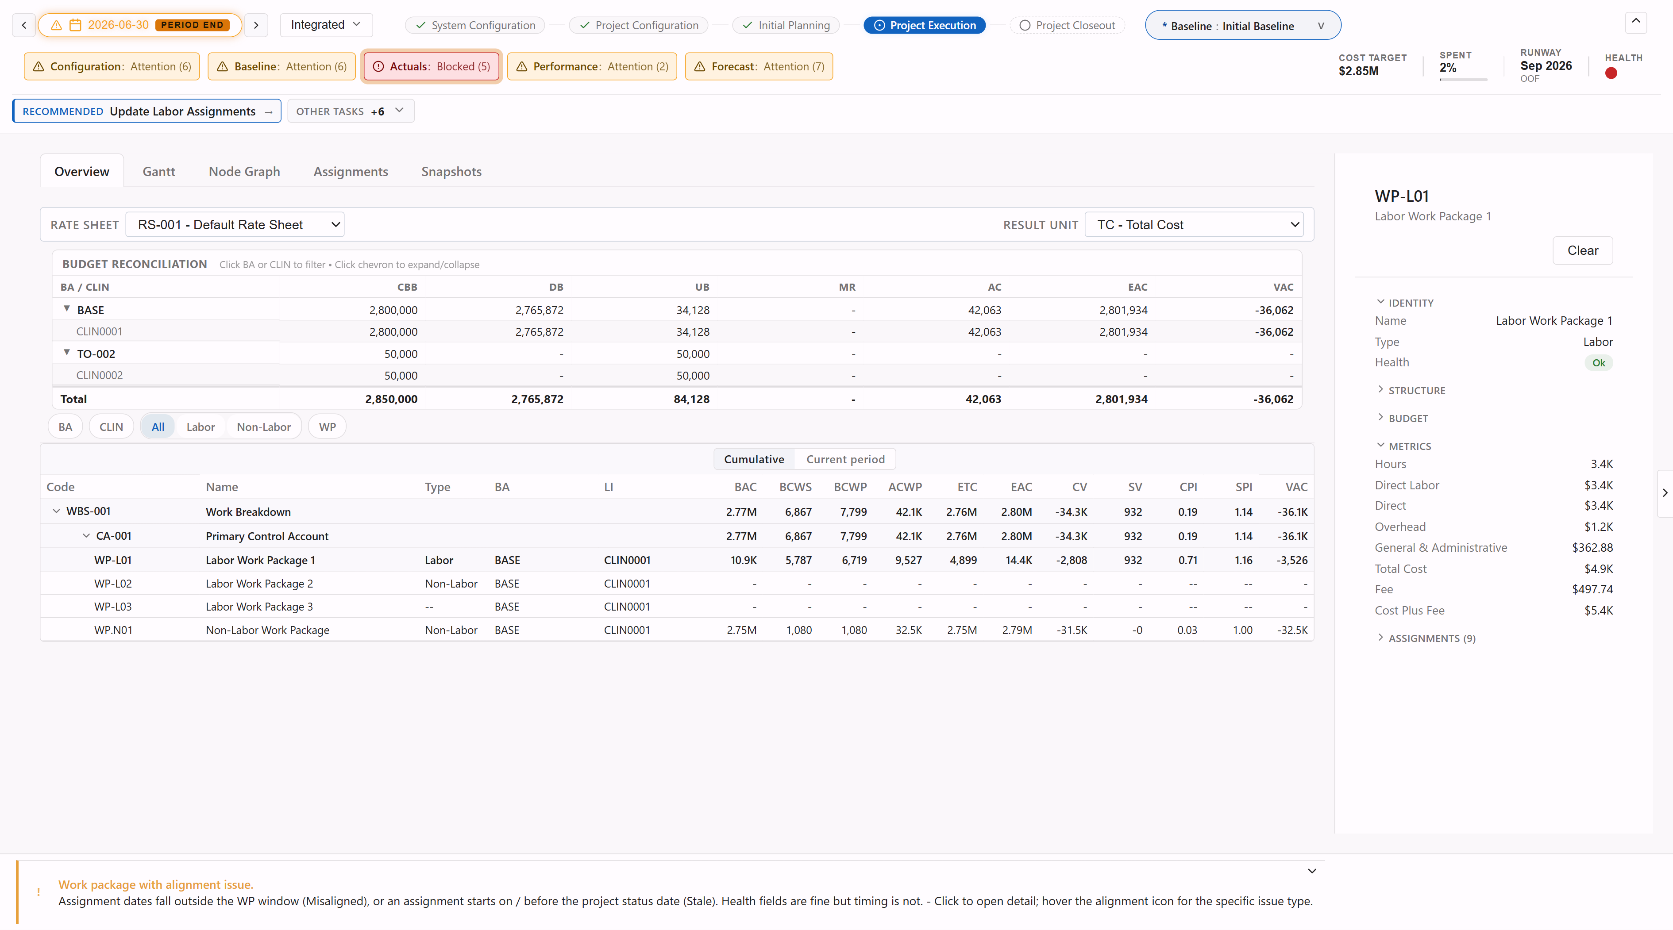Select the Cumulative view toggle

point(754,459)
